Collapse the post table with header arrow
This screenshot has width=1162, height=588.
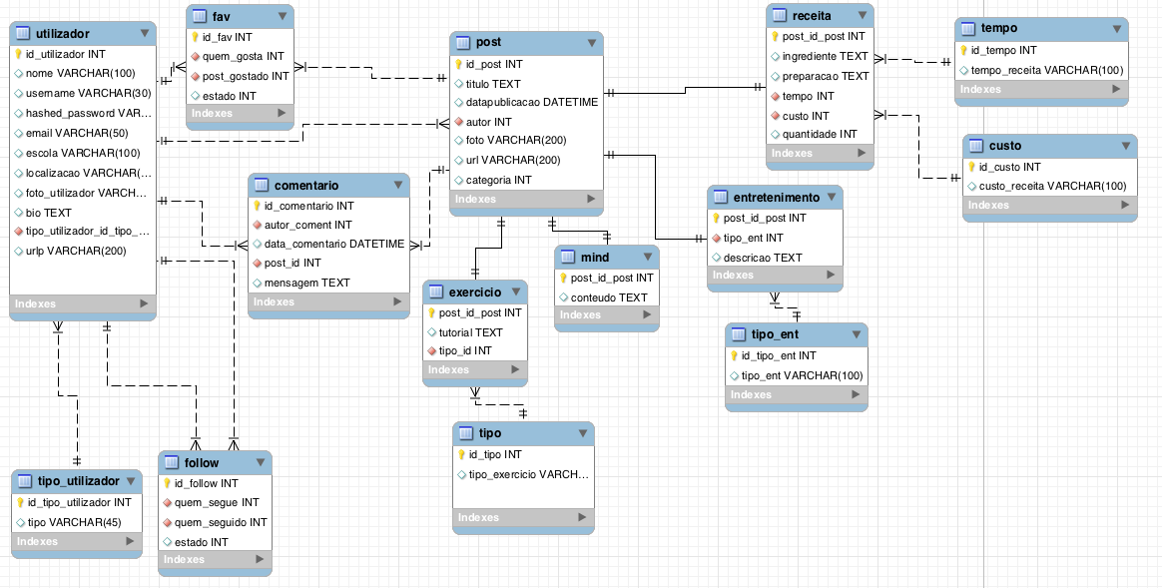[x=592, y=43]
